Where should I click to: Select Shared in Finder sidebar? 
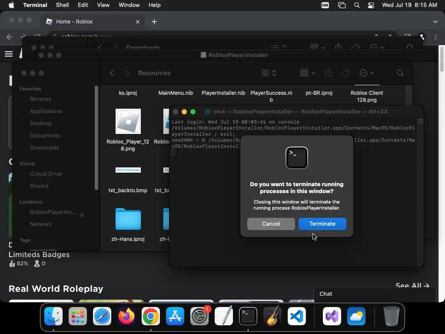point(39,186)
